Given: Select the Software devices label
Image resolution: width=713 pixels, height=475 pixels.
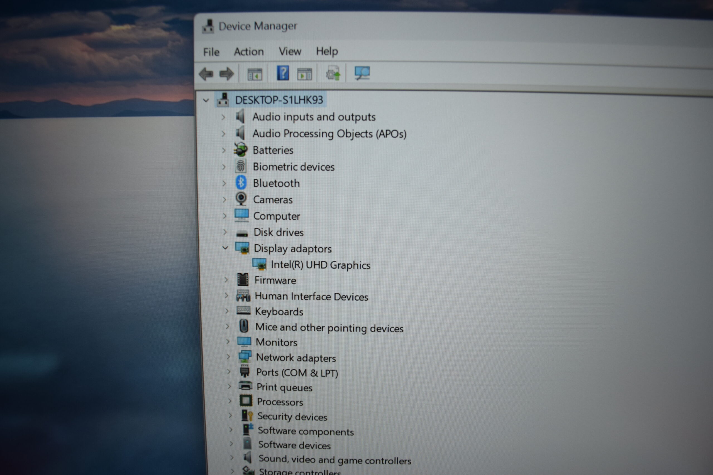Looking at the screenshot, I should (x=294, y=445).
